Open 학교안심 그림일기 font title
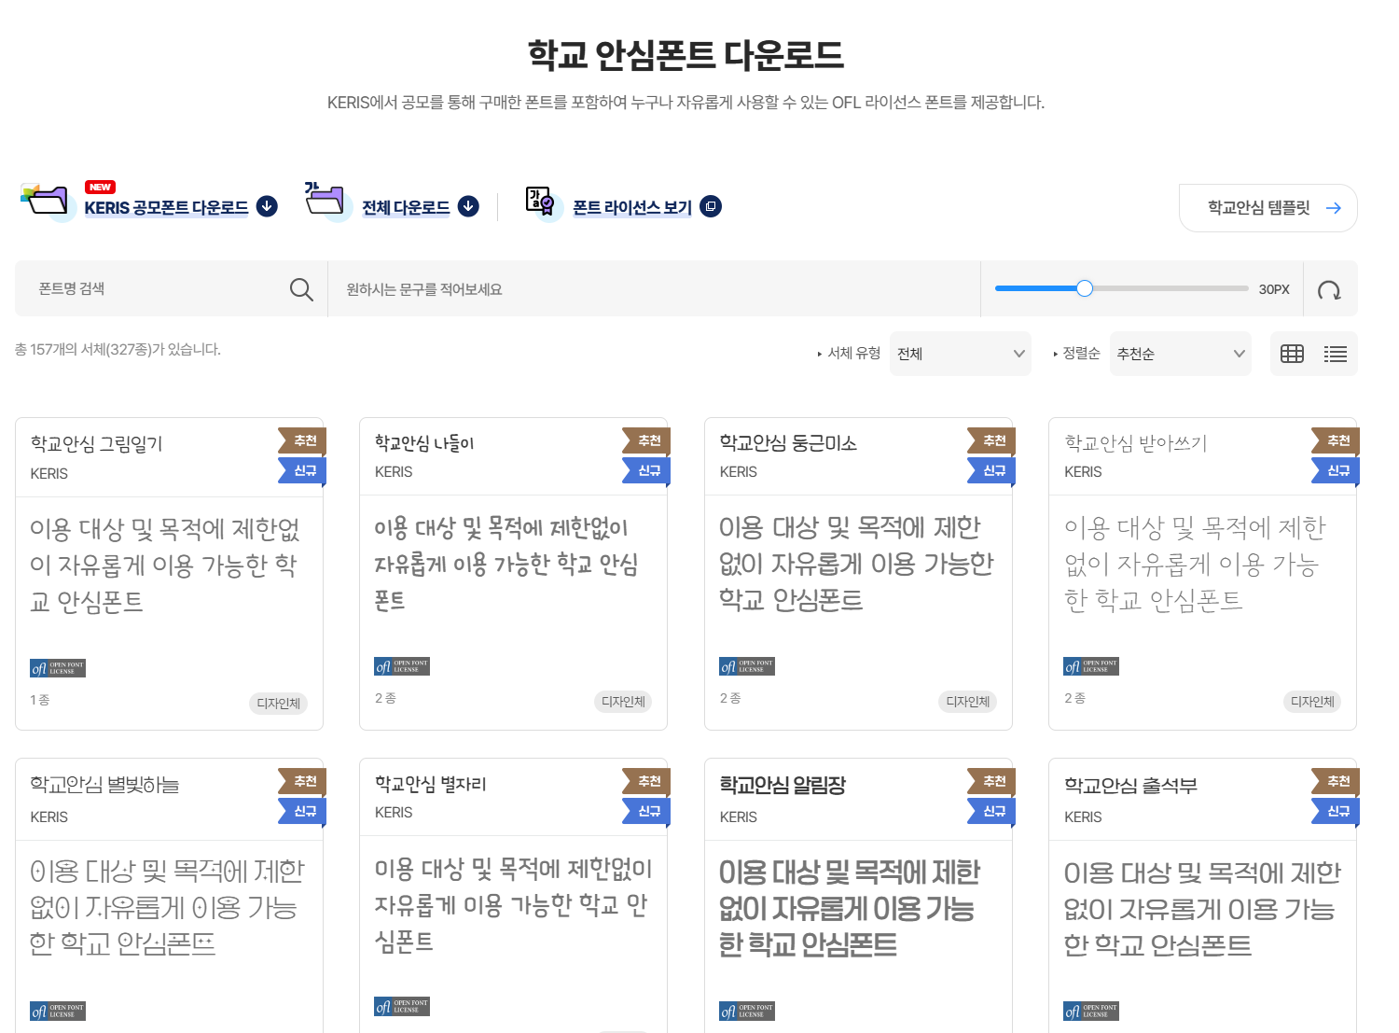The width and height of the screenshot is (1399, 1033). click(96, 443)
